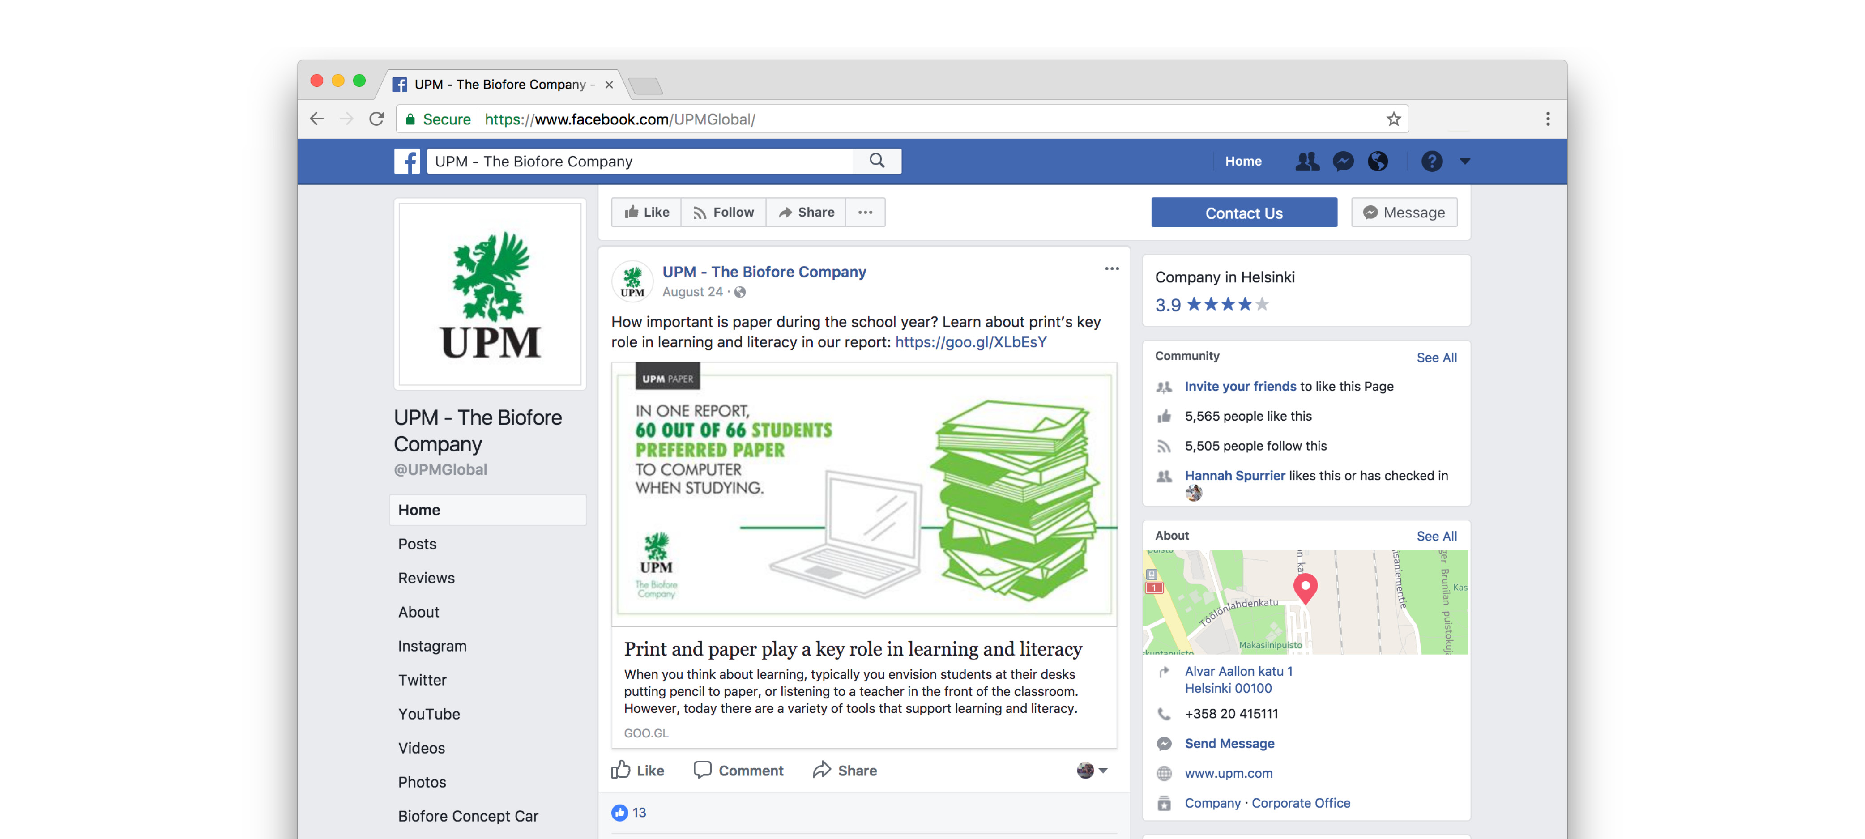Share the post

(x=844, y=770)
